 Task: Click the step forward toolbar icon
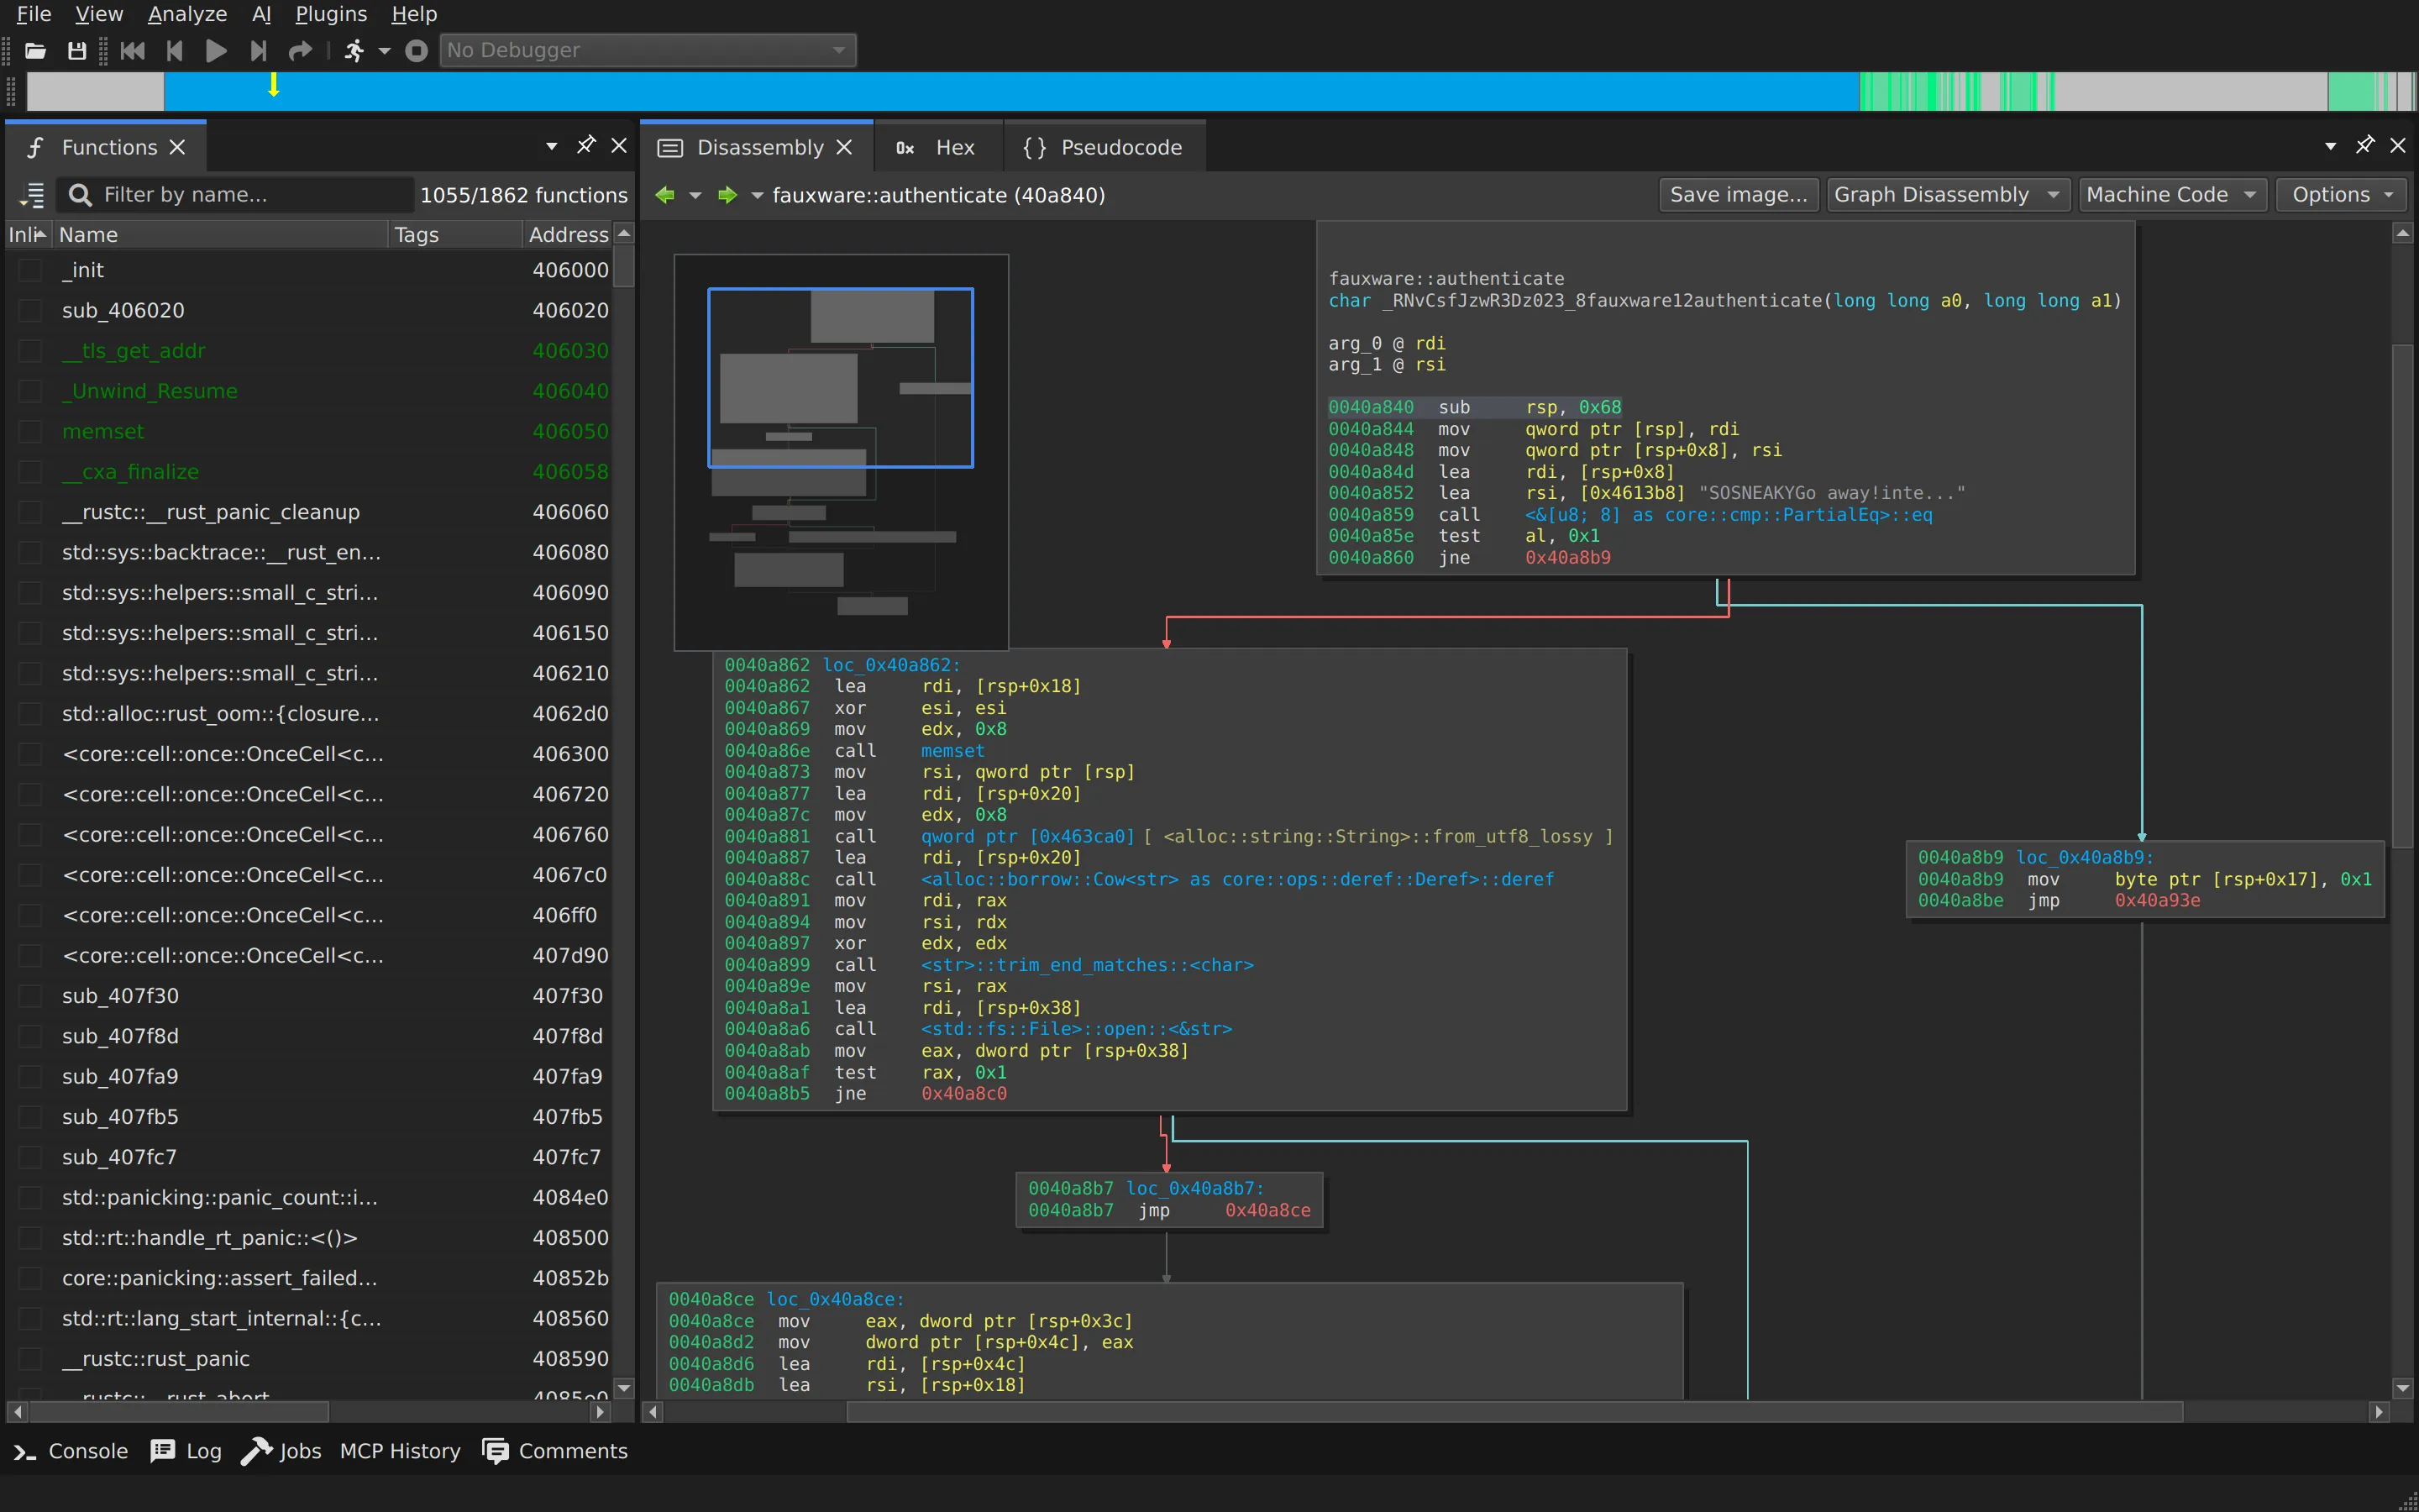pyautogui.click(x=259, y=50)
